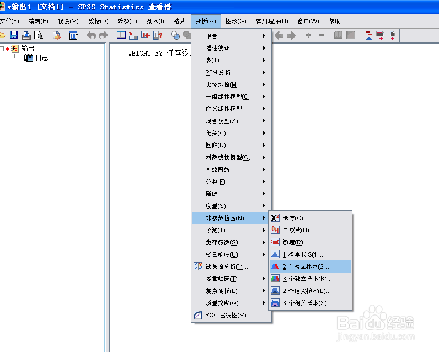Click the Show open book icon

click(x=338, y=35)
